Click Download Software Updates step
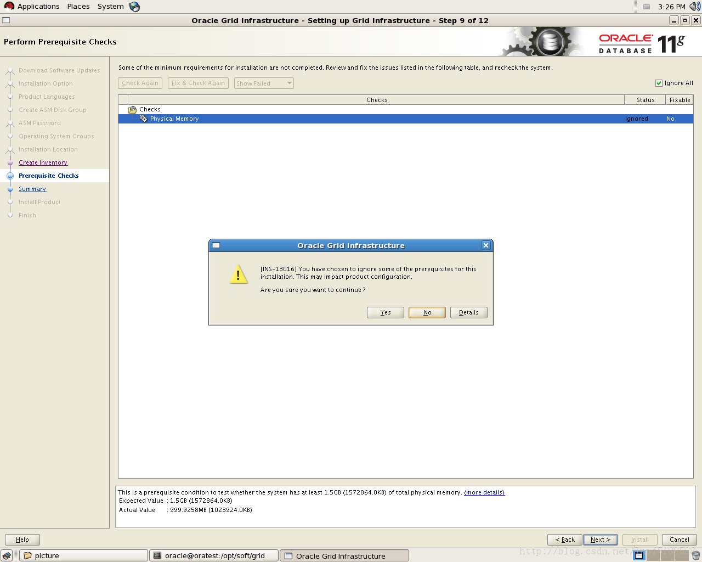This screenshot has width=702, height=562. (59, 70)
